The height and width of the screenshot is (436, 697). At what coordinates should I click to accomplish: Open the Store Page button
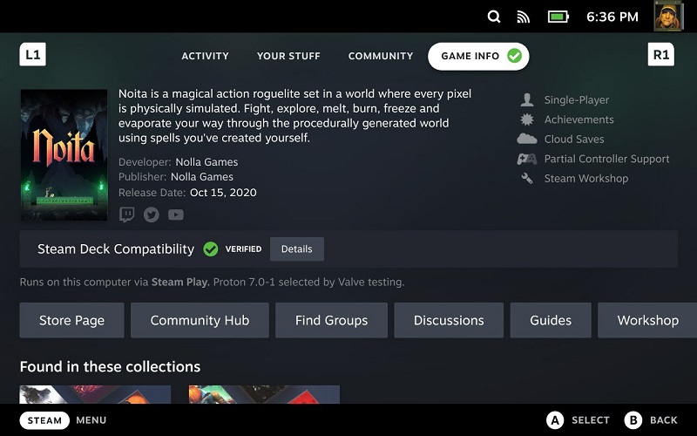point(72,320)
